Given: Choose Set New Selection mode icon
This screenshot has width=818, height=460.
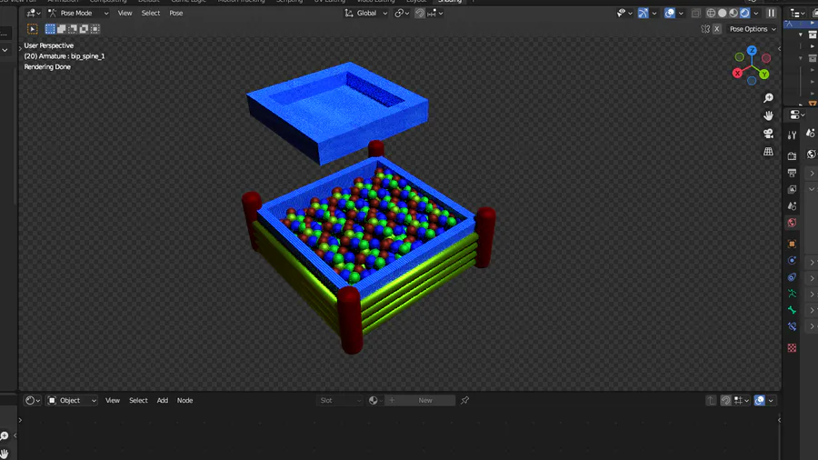Looking at the screenshot, I should point(50,29).
